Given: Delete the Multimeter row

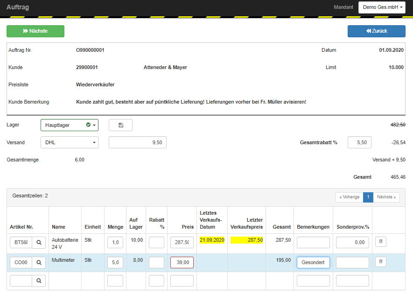Looking at the screenshot, I should pyautogui.click(x=381, y=262).
